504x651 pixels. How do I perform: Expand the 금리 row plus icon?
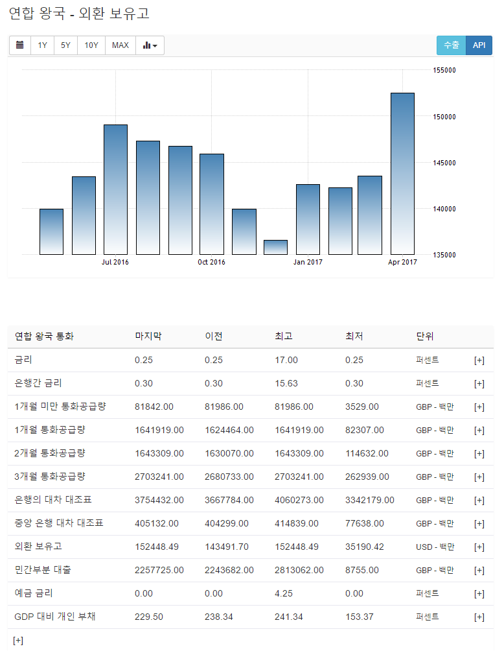479,361
